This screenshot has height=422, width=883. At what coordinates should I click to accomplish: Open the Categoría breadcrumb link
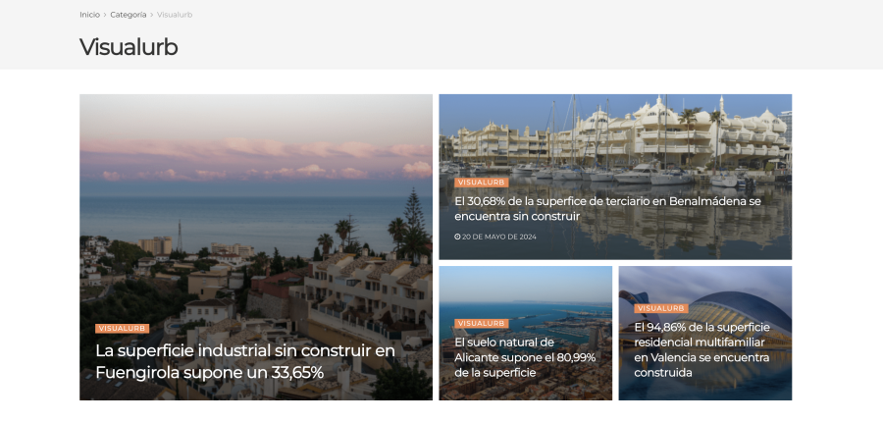tap(128, 15)
